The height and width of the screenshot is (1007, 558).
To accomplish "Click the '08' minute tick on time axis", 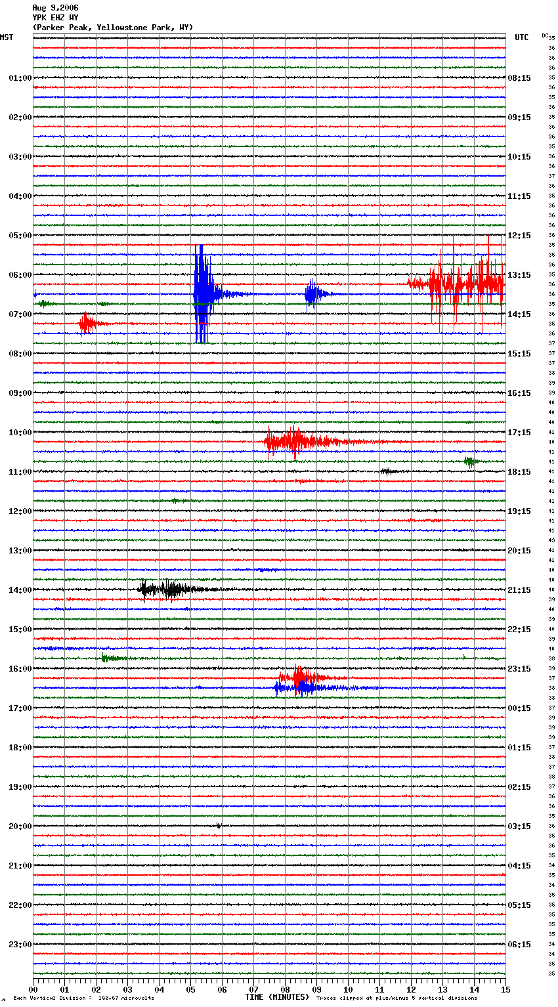I will [285, 989].
